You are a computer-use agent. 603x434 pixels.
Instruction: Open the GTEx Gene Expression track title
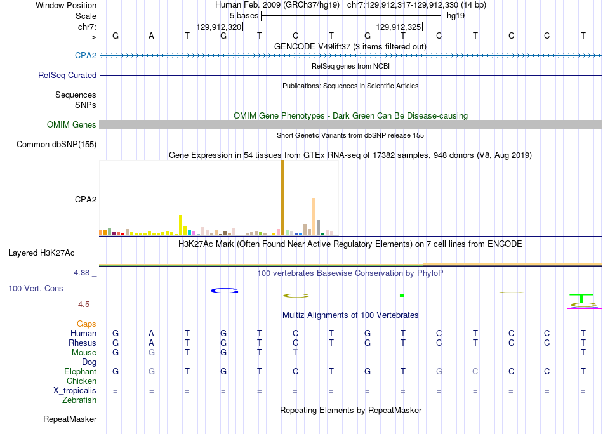[350, 155]
